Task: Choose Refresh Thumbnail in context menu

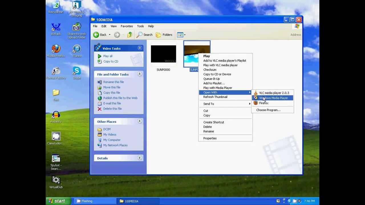Action: tap(225, 97)
